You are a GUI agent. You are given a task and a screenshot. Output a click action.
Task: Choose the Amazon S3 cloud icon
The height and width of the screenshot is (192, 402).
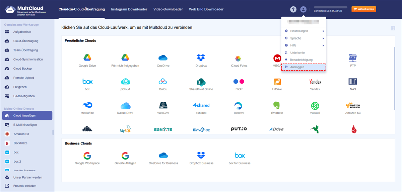tap(353, 105)
